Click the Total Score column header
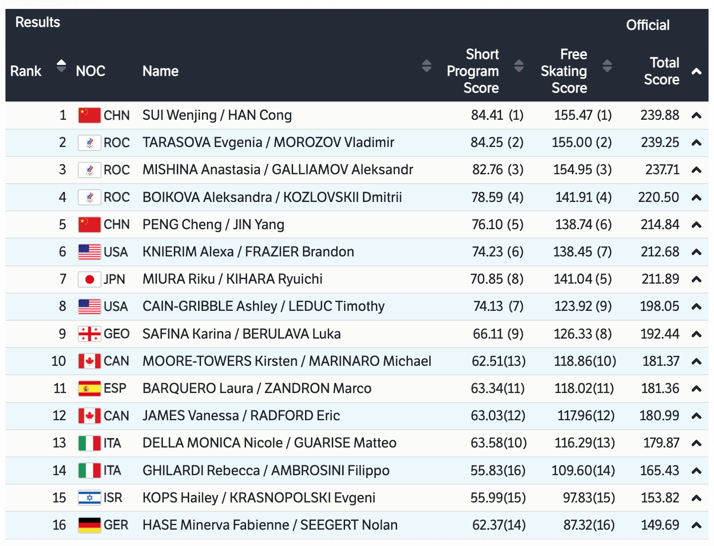The image size is (714, 546). point(662,71)
